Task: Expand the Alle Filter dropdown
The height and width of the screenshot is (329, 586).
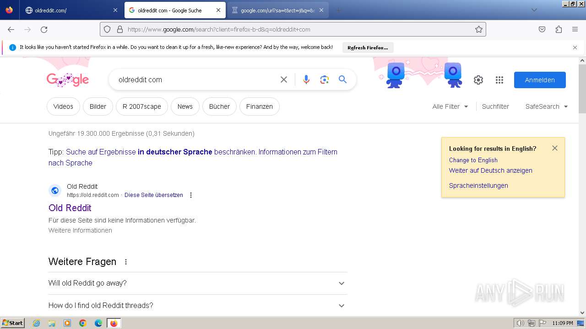Action: (x=450, y=106)
